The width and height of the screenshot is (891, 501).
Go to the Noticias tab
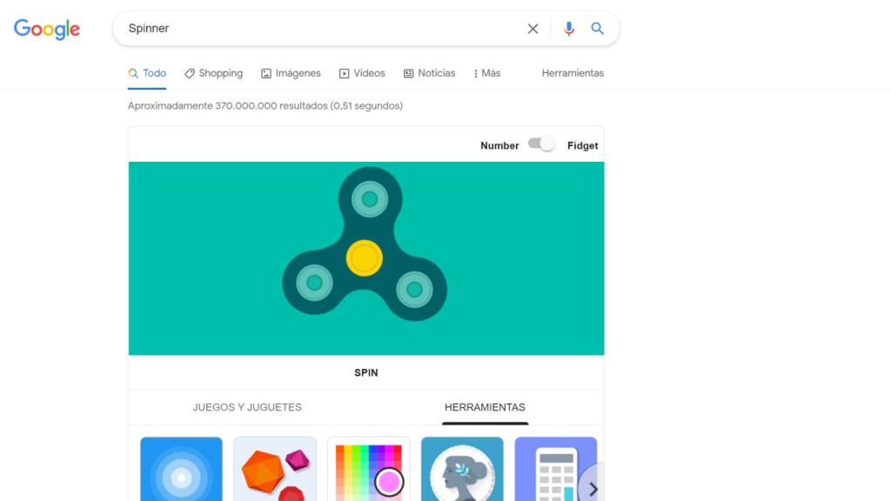click(x=429, y=73)
